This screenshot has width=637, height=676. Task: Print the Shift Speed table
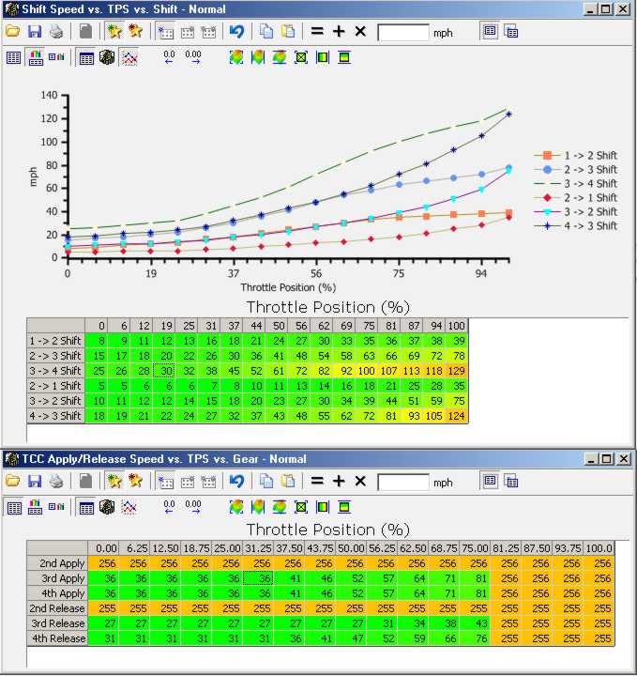point(55,32)
